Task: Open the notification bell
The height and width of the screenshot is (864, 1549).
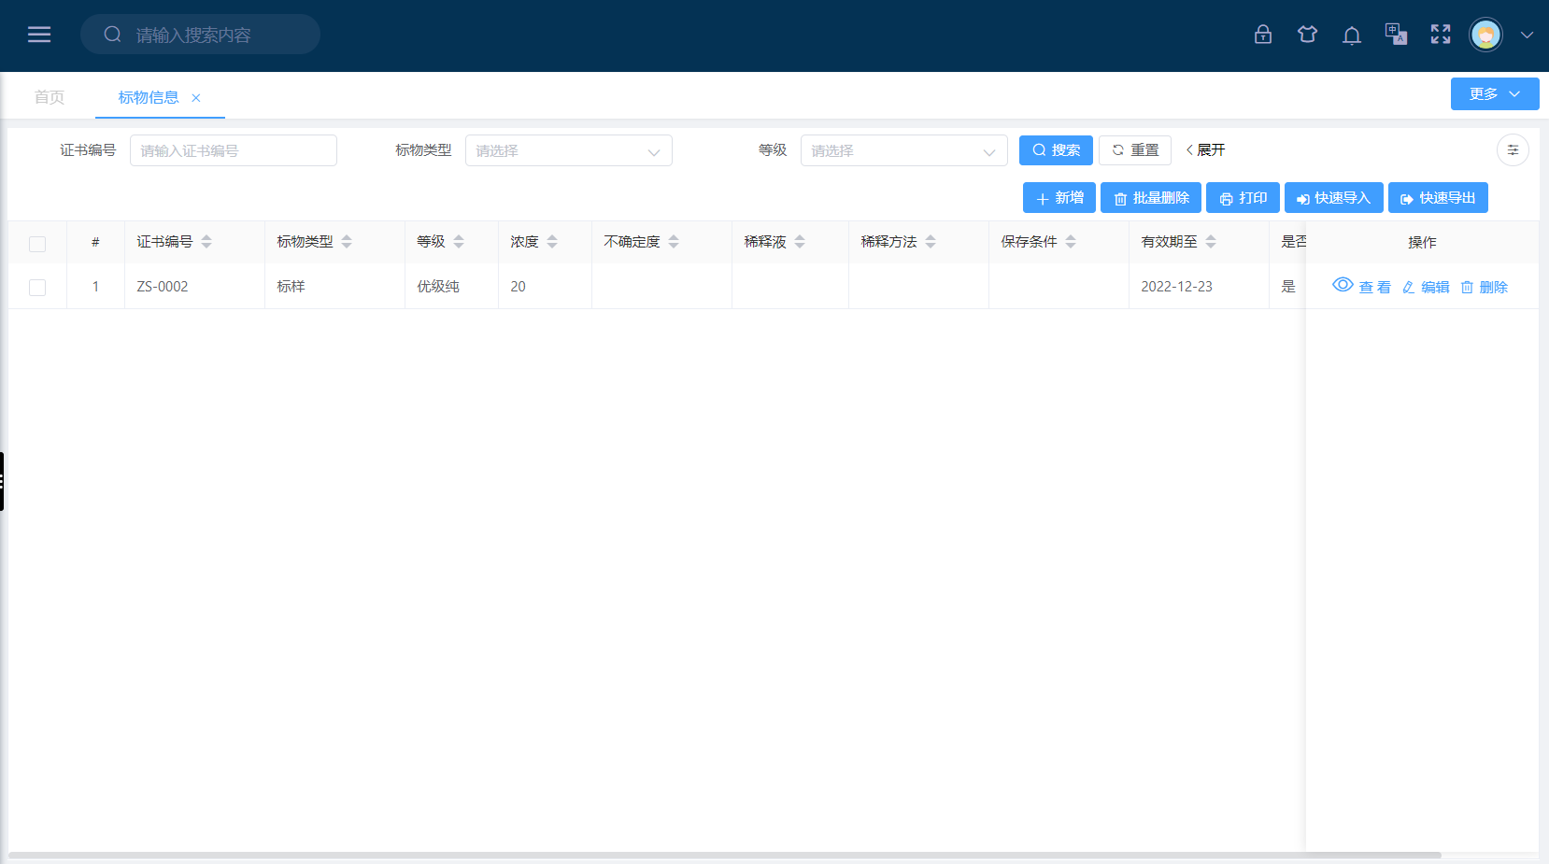Action: tap(1351, 35)
